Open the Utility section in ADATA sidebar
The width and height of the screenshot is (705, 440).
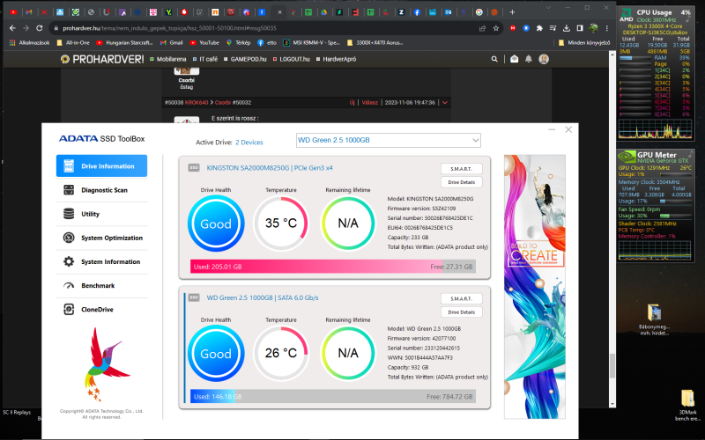[x=101, y=214]
